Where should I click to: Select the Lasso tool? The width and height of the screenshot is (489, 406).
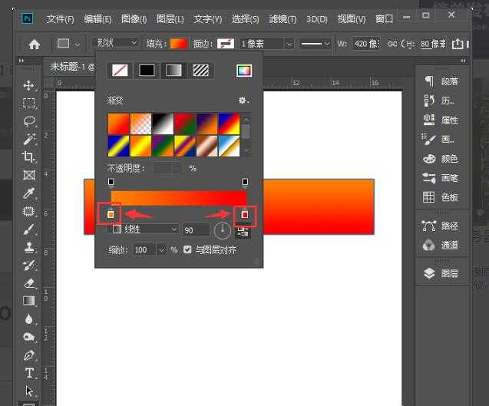pyautogui.click(x=29, y=120)
